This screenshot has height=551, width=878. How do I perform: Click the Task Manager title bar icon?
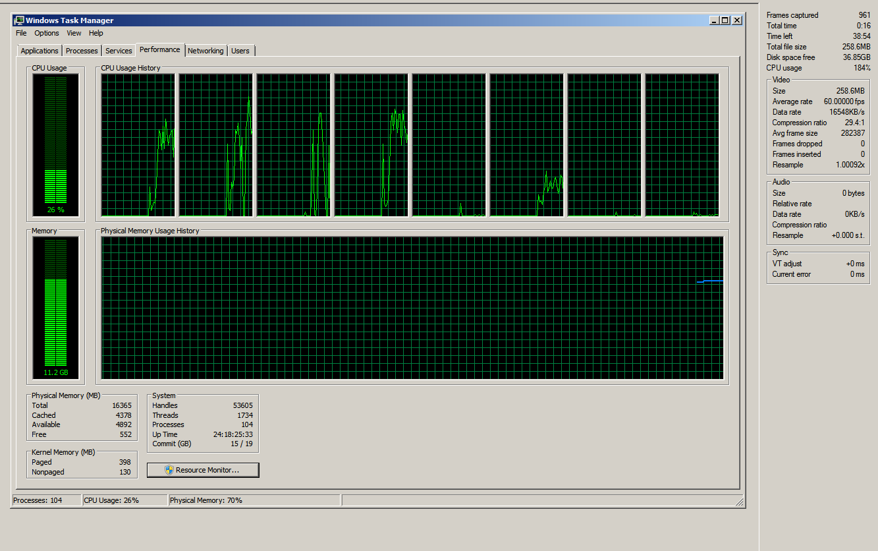(x=19, y=20)
